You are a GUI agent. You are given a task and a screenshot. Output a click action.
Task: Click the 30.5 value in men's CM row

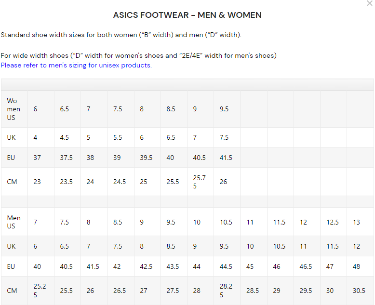coord(359,291)
